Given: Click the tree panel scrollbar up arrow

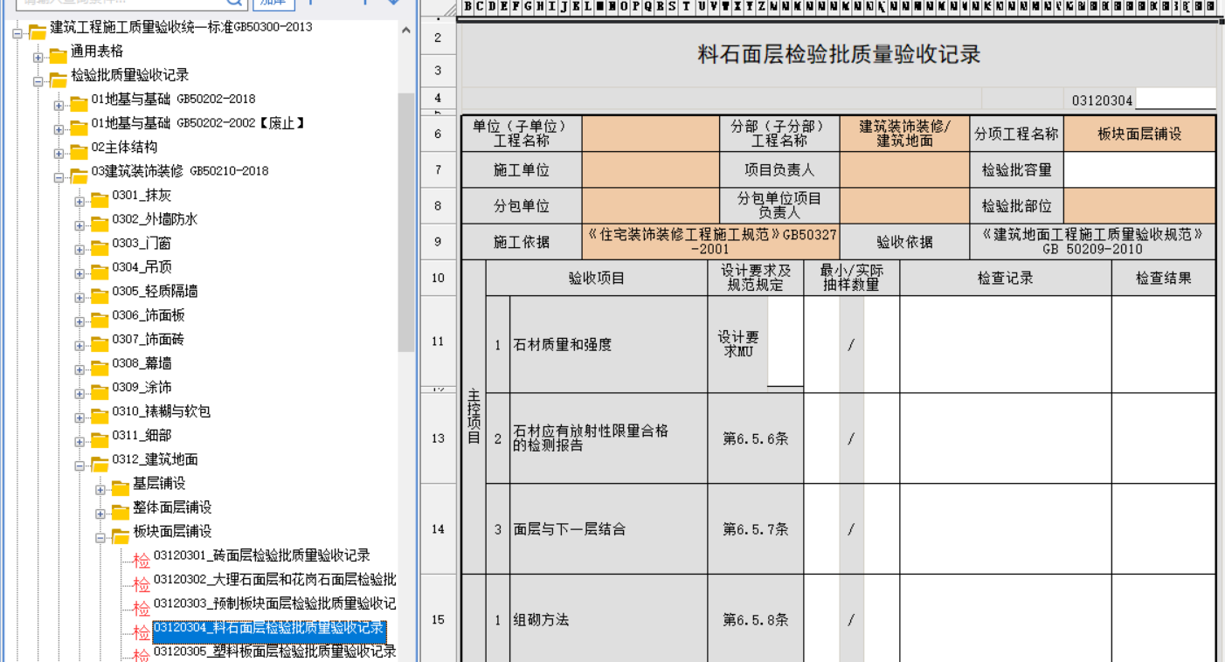Looking at the screenshot, I should (x=406, y=31).
